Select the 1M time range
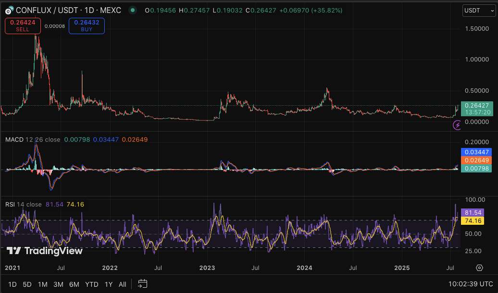Viewport: 498px width, 293px height. point(43,284)
